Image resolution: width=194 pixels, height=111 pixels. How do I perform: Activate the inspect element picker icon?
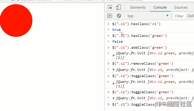[110, 7]
